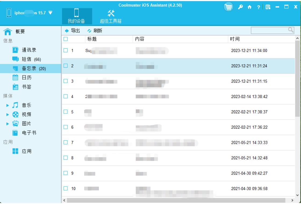Click the search input field

(269, 30)
